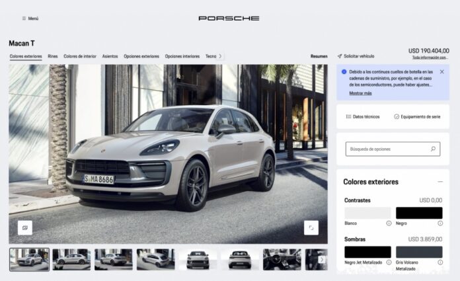Select the Negro color swatch
The height and width of the screenshot is (281, 460).
[419, 213]
